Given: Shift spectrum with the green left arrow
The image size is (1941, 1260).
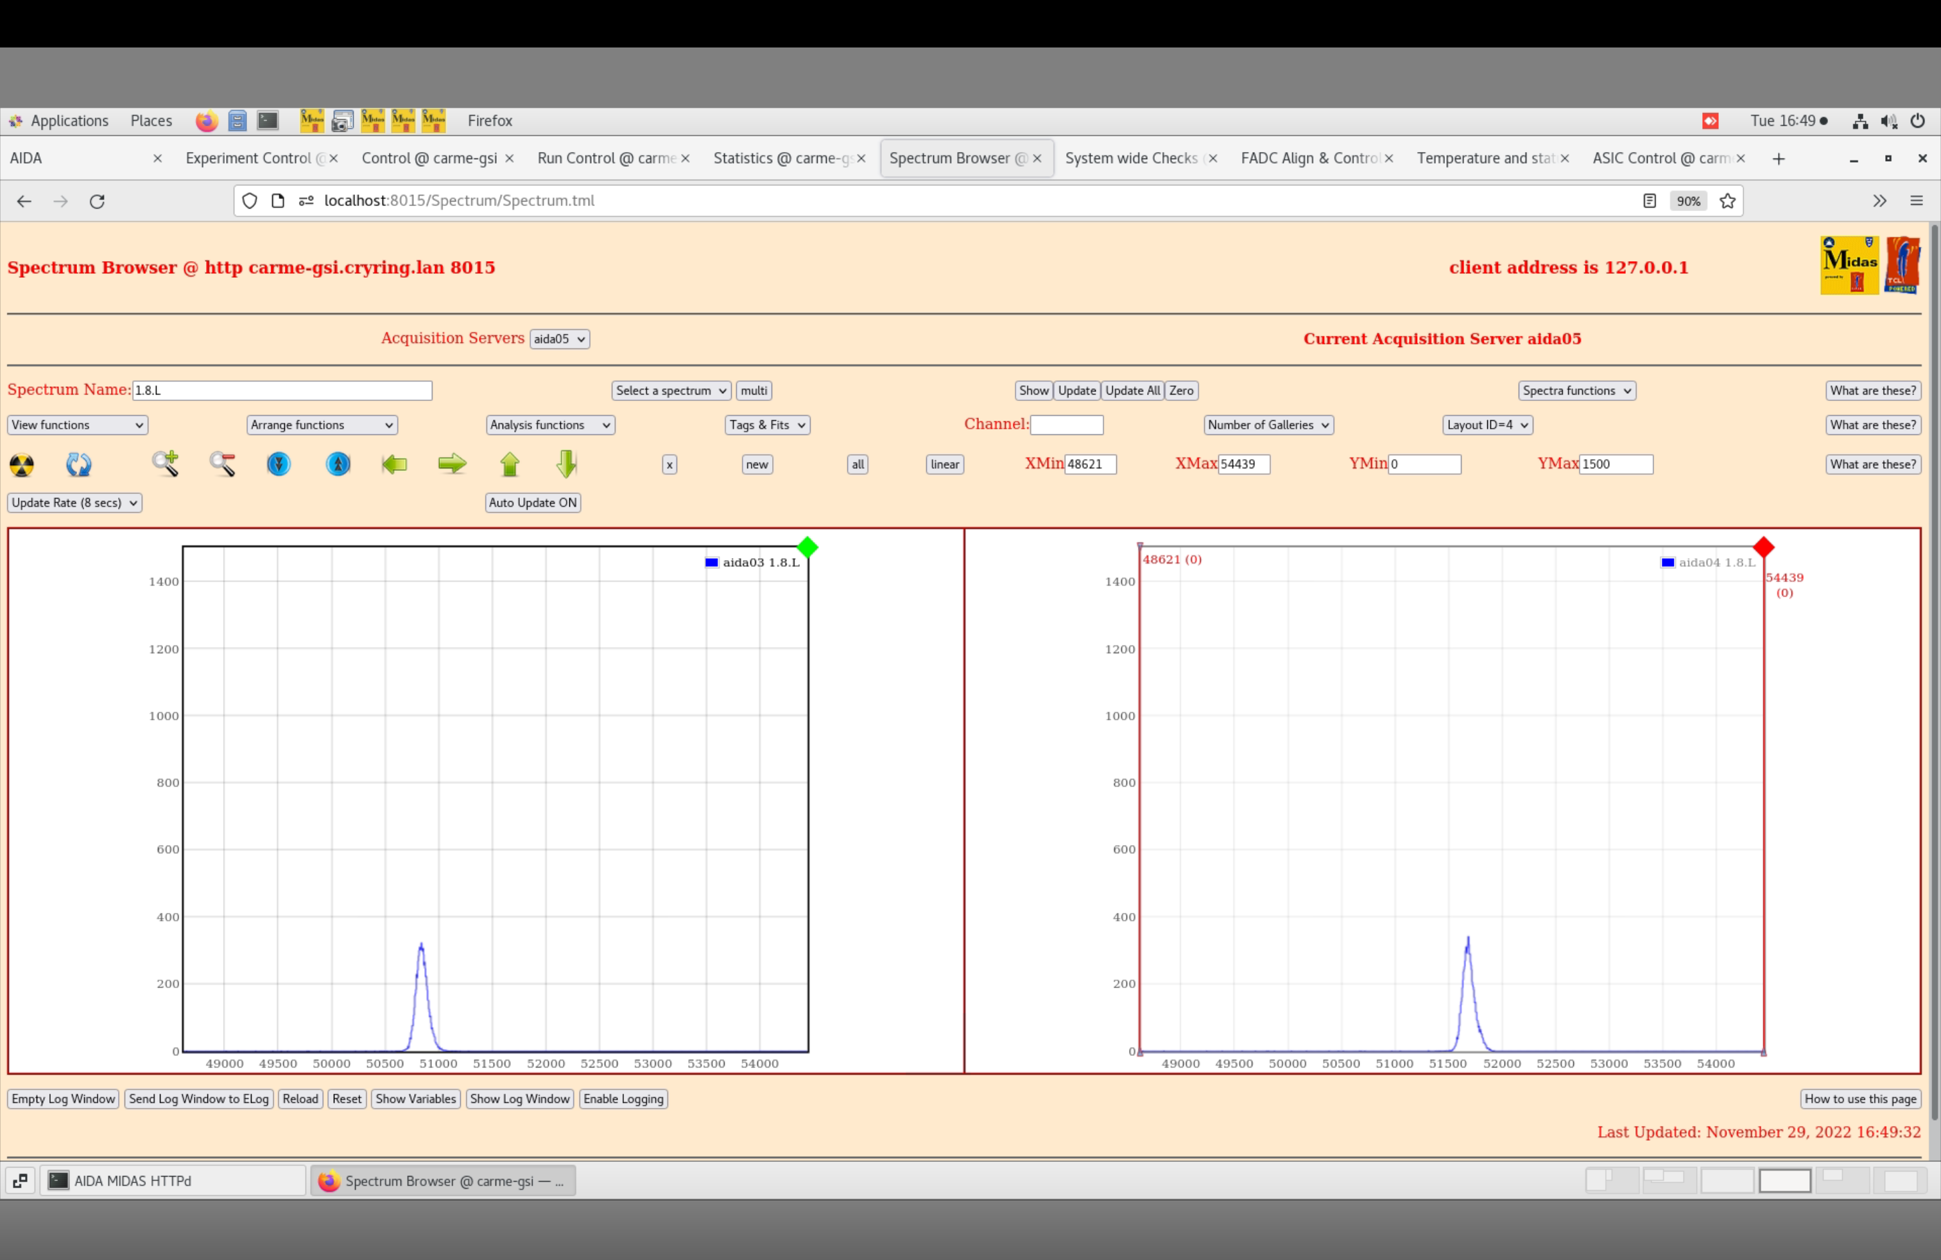Looking at the screenshot, I should pyautogui.click(x=395, y=464).
